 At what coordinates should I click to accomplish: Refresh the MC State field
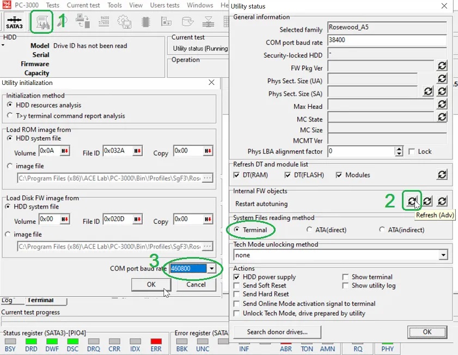[442, 117]
